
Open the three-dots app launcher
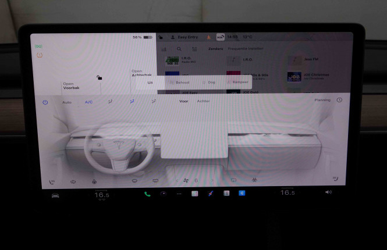[179, 194]
